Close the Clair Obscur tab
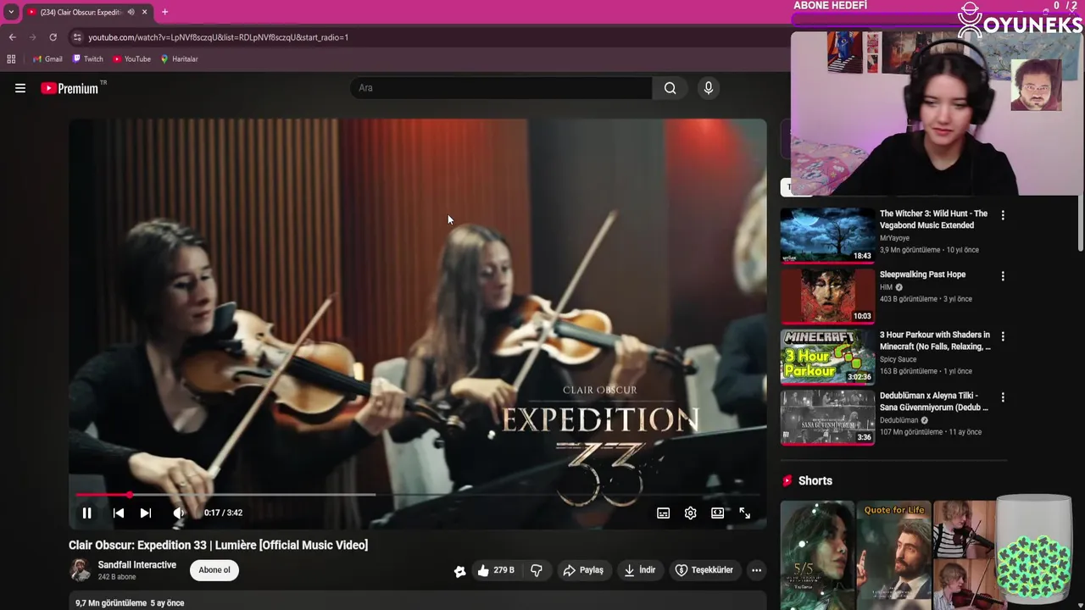The image size is (1085, 610). coord(144,12)
